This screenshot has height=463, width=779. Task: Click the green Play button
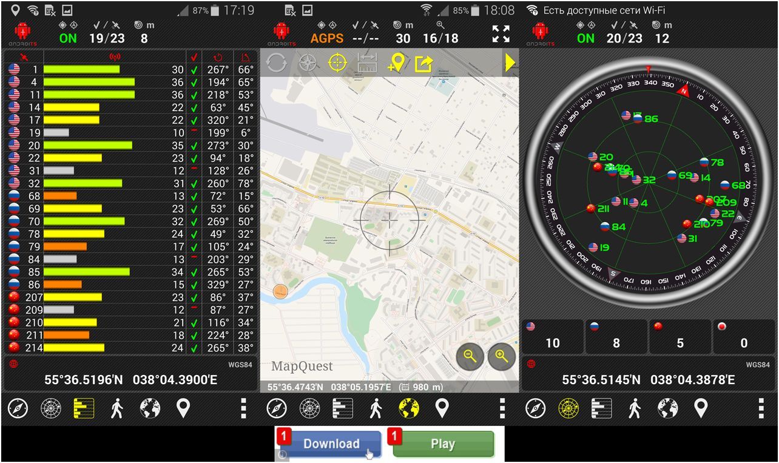[x=443, y=444]
